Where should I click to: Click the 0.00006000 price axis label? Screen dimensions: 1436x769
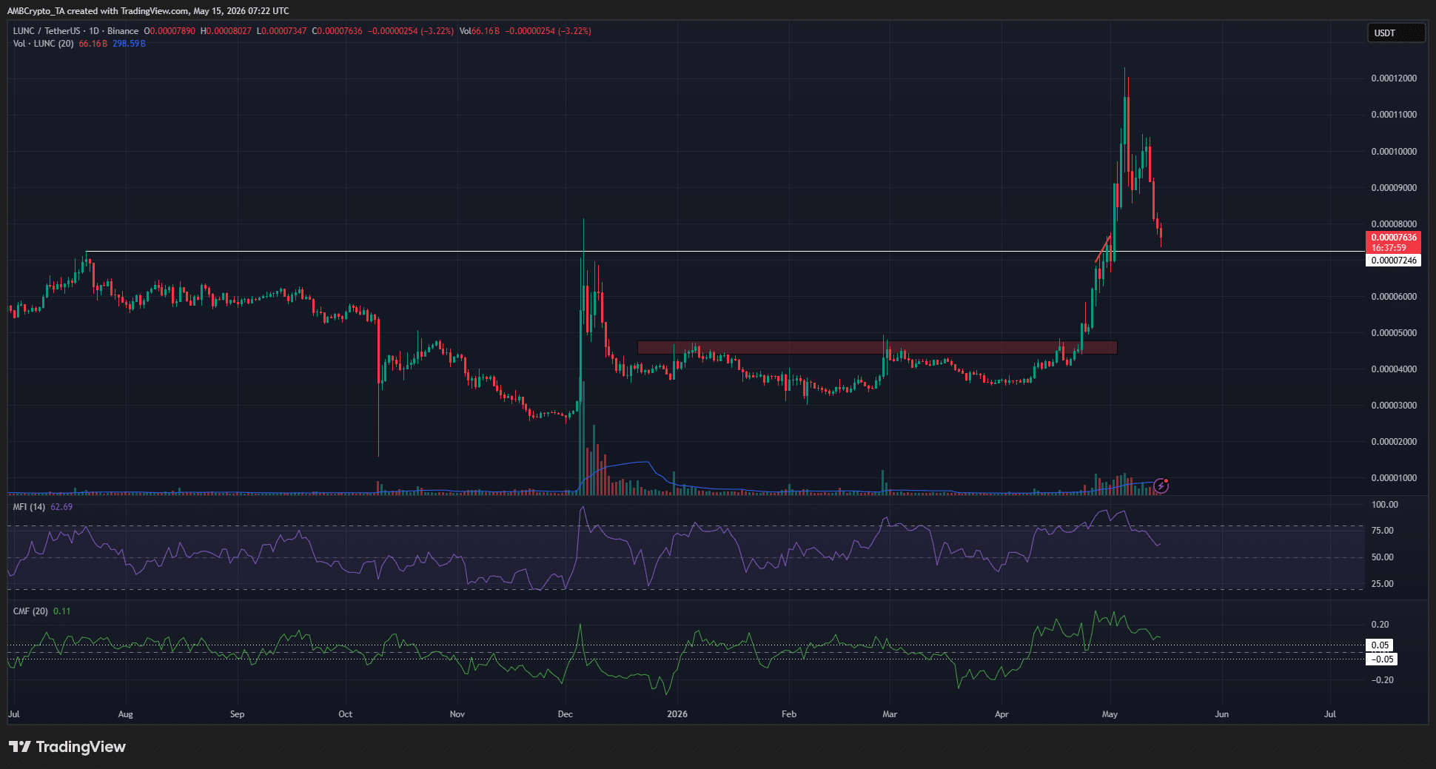1394,297
